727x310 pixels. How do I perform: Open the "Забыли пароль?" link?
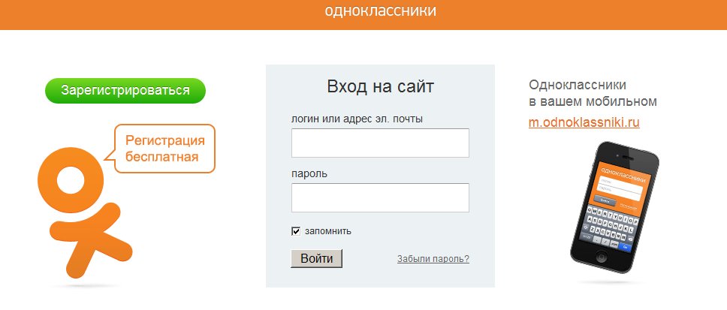pos(433,259)
